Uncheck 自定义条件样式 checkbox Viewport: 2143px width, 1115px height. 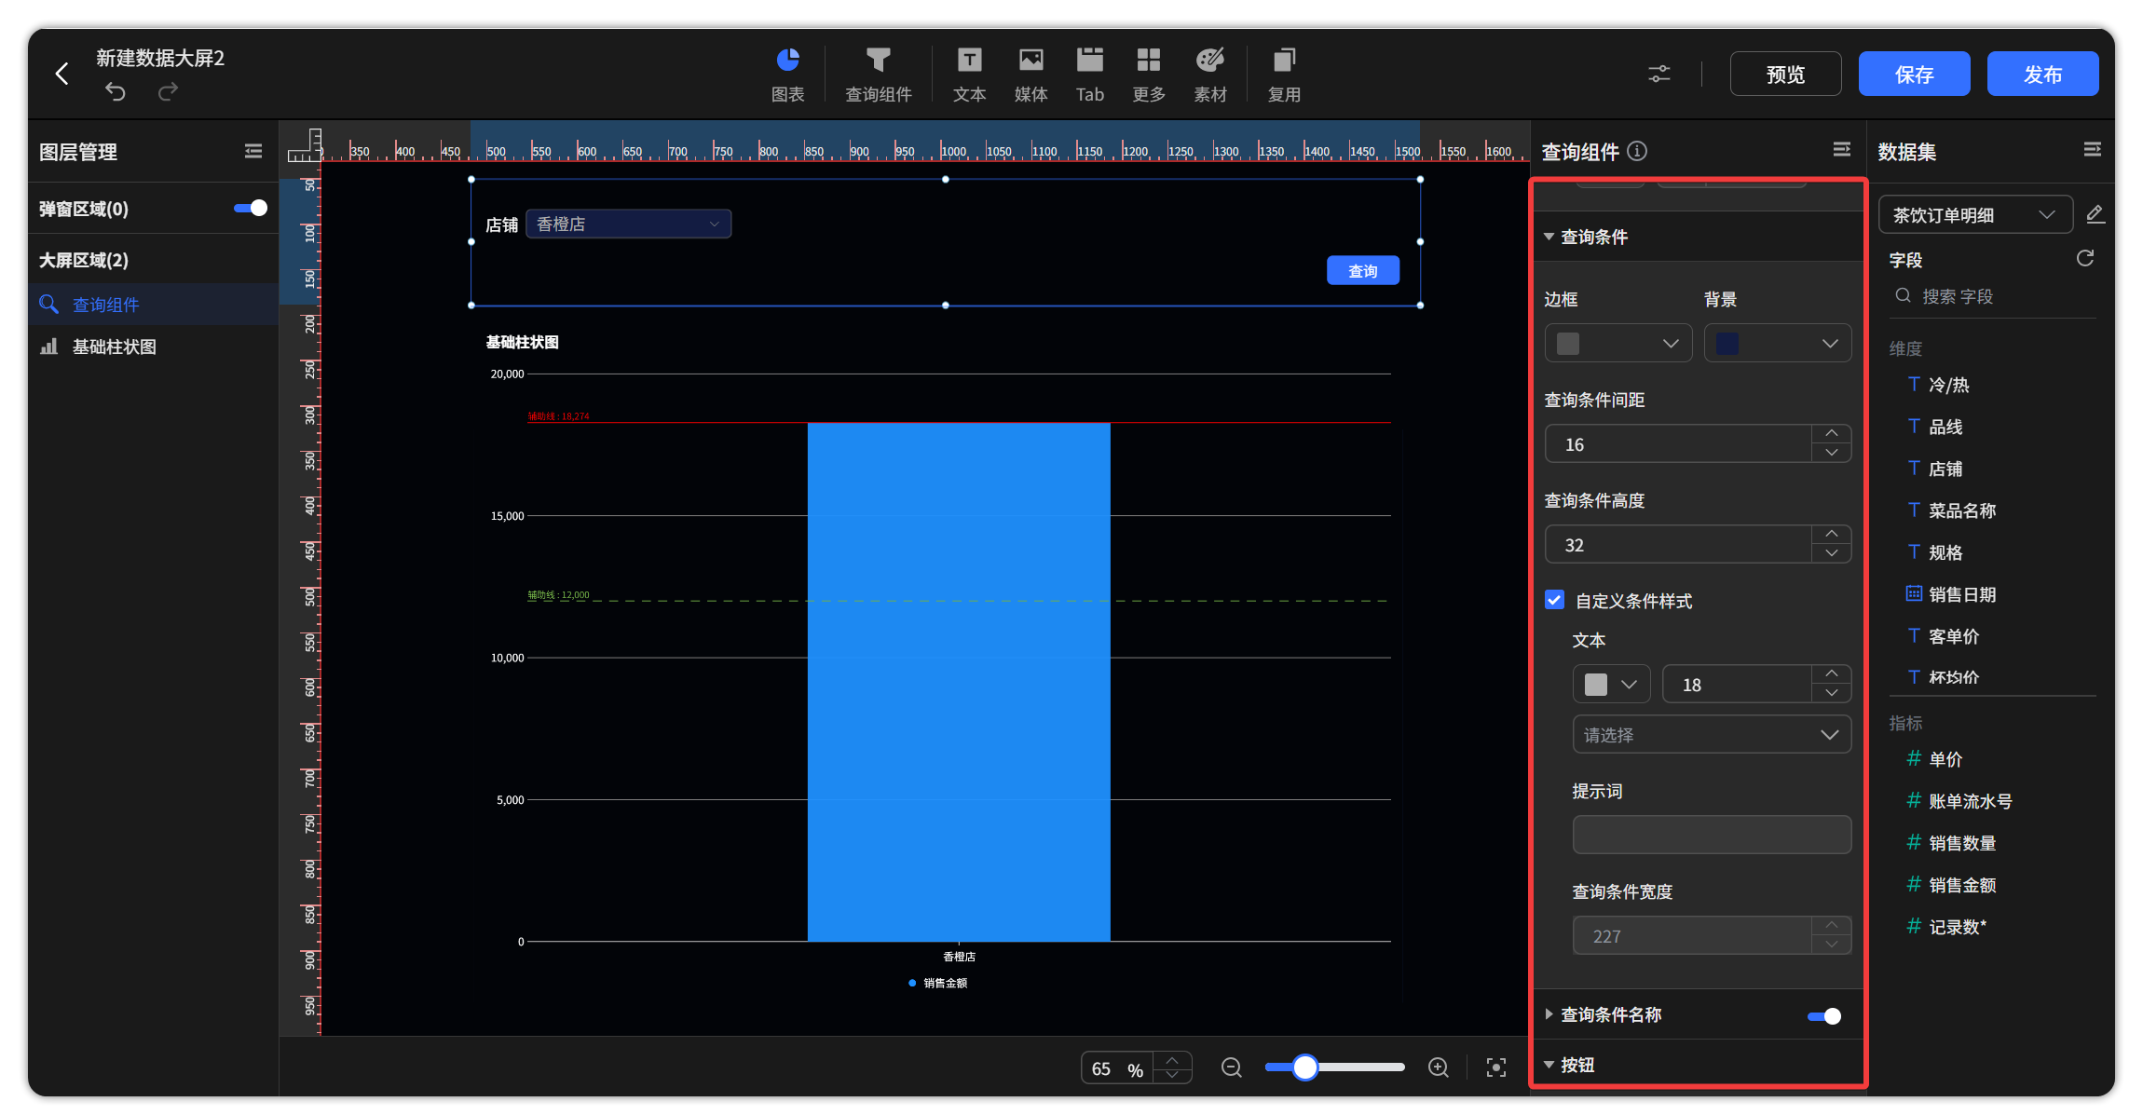[1554, 600]
